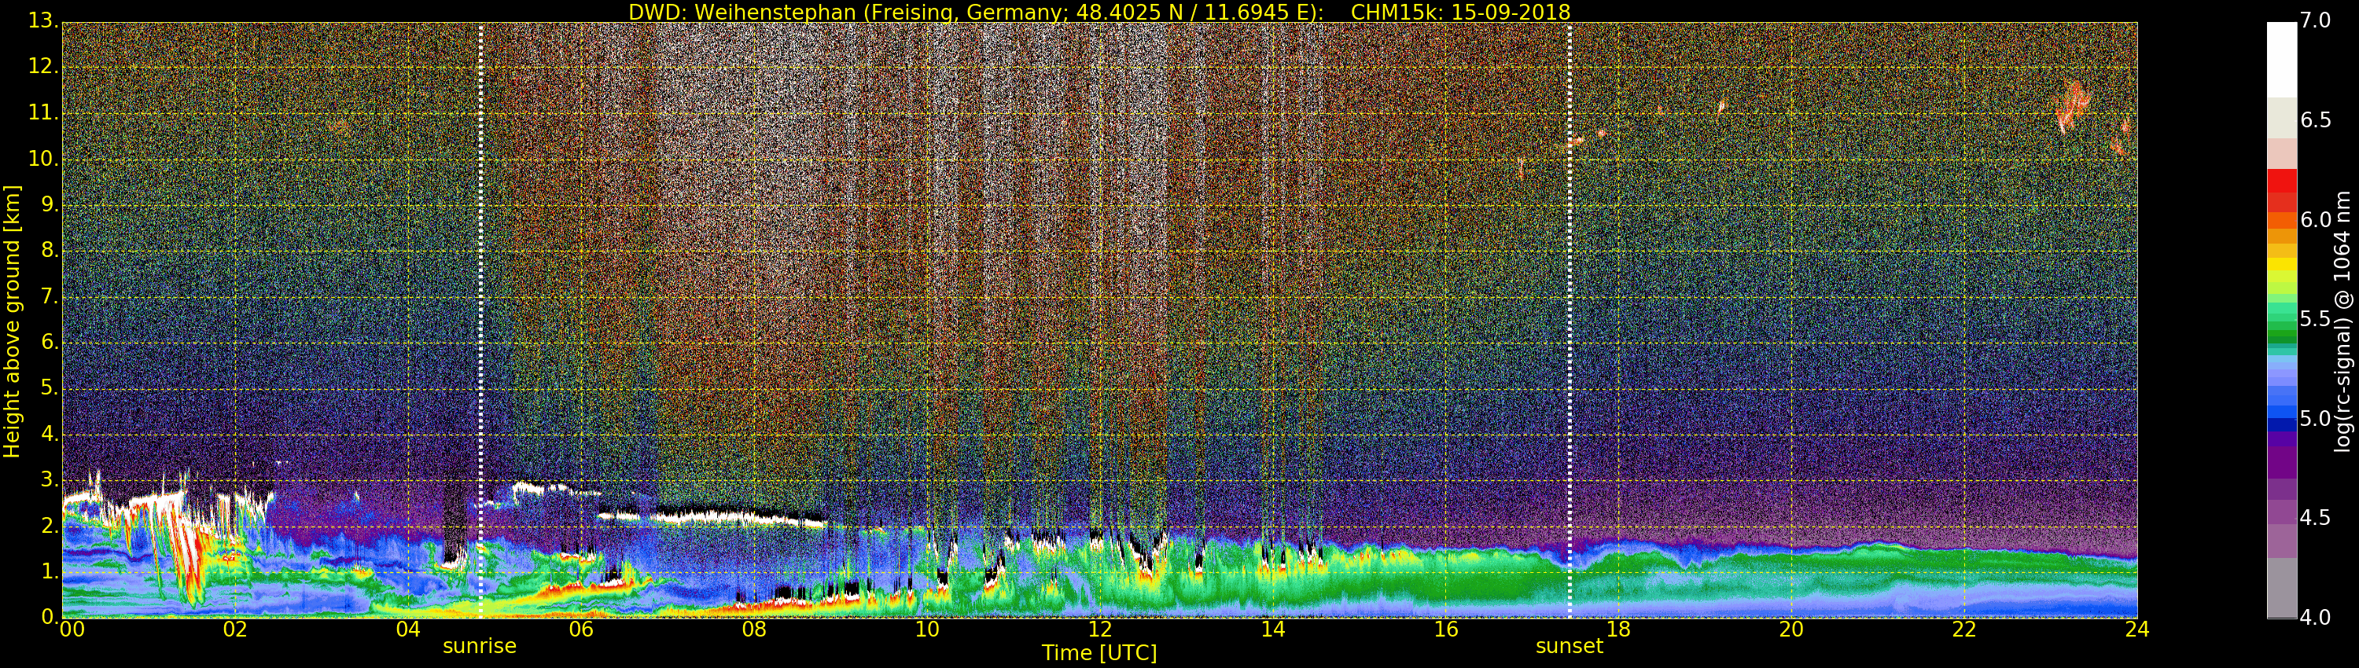This screenshot has width=2359, height=668.
Task: Click the white dotted sunrise marker line
Action: (480, 321)
